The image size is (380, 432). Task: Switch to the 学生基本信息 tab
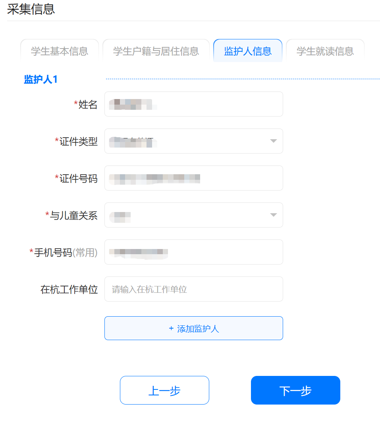coord(60,51)
